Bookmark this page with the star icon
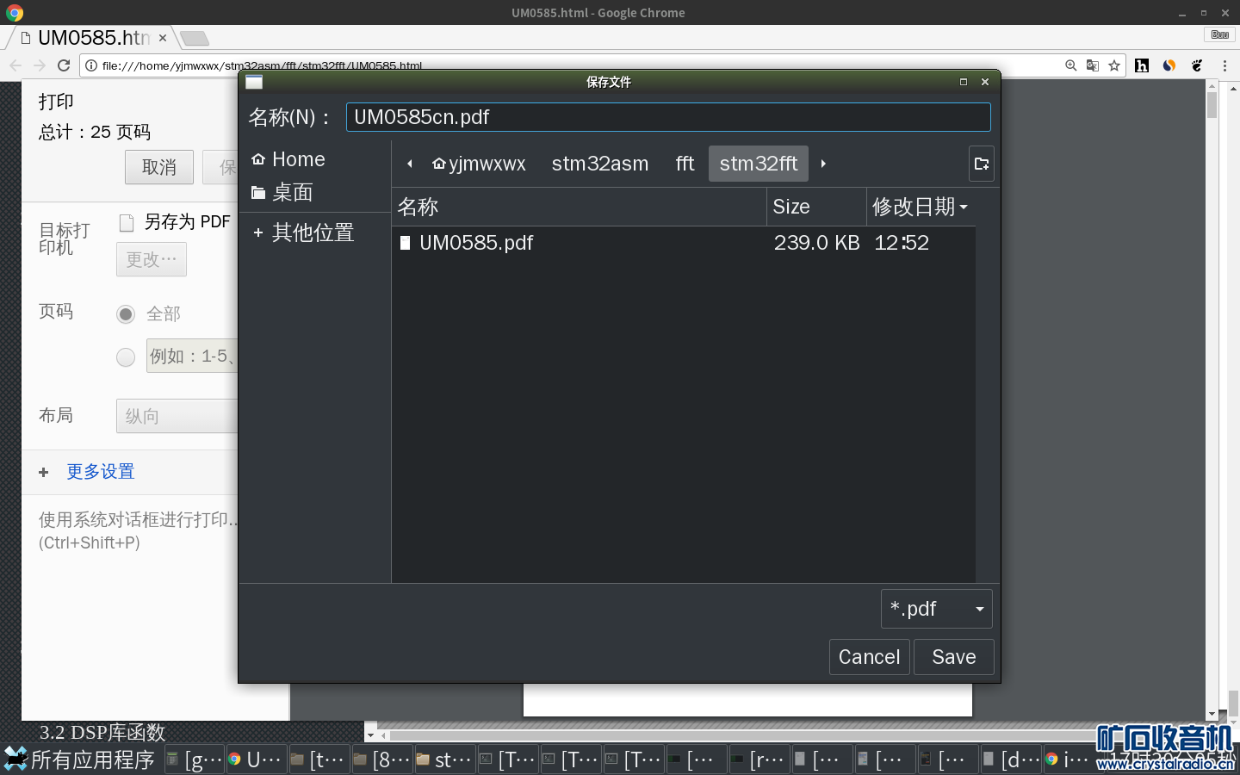This screenshot has height=775, width=1240. point(1114,65)
